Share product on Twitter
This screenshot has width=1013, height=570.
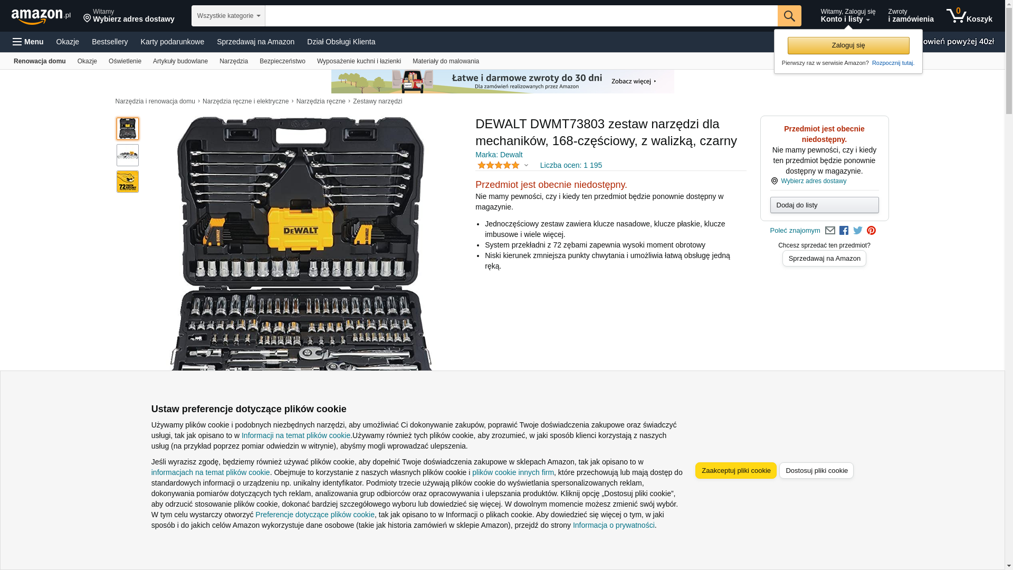pos(858,231)
